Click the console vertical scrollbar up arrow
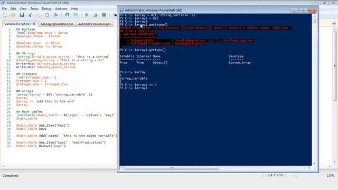338x190 pixels. [314, 16]
